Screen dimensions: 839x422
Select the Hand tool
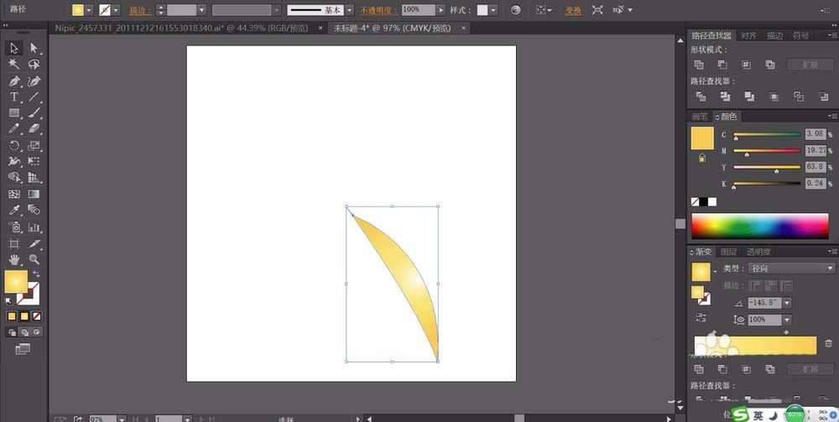[x=14, y=259]
